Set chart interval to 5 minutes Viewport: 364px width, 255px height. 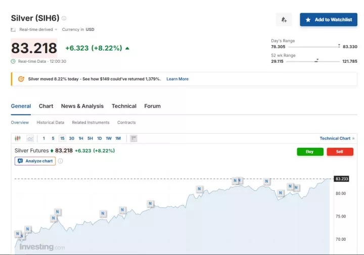(x=53, y=138)
